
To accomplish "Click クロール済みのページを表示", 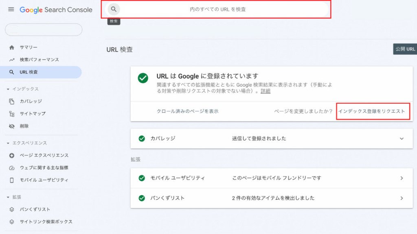I will 187,111.
